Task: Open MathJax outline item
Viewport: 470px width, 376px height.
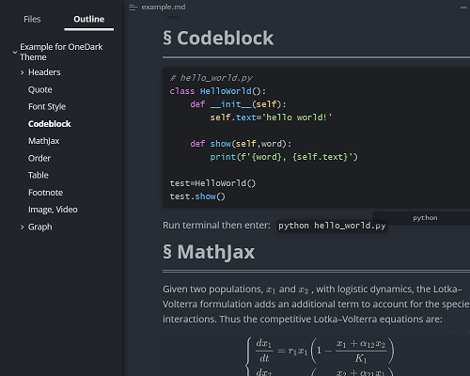Action: coord(44,141)
